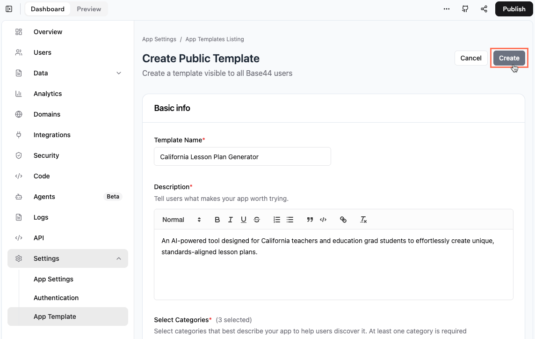Cancel creating the public template
Viewport: 535px width, 339px height.
tap(470, 58)
